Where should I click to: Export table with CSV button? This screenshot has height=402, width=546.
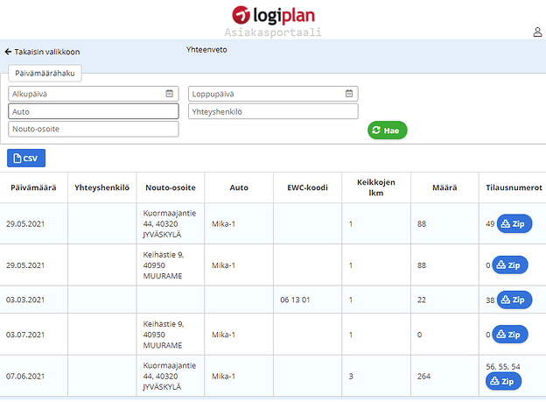tap(26, 159)
